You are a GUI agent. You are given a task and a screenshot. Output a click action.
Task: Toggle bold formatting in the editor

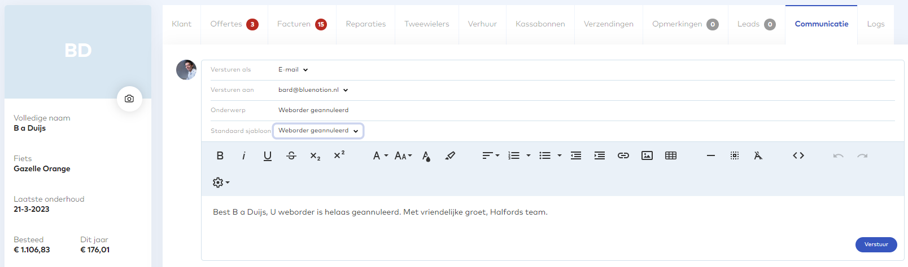220,156
